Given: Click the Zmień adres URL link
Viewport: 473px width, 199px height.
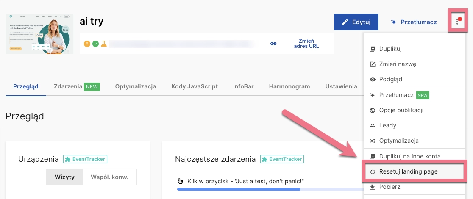Looking at the screenshot, I should coord(306,44).
